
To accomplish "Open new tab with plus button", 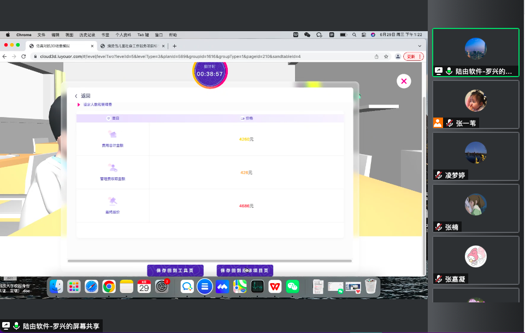I will (x=175, y=46).
